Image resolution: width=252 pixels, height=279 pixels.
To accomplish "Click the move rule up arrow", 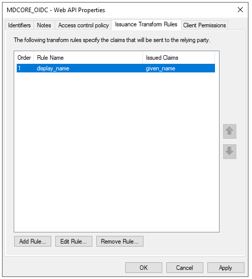I will (230, 131).
